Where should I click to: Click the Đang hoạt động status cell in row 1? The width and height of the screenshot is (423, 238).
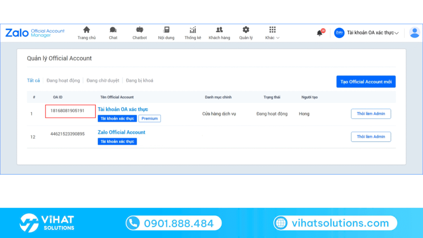pyautogui.click(x=272, y=114)
